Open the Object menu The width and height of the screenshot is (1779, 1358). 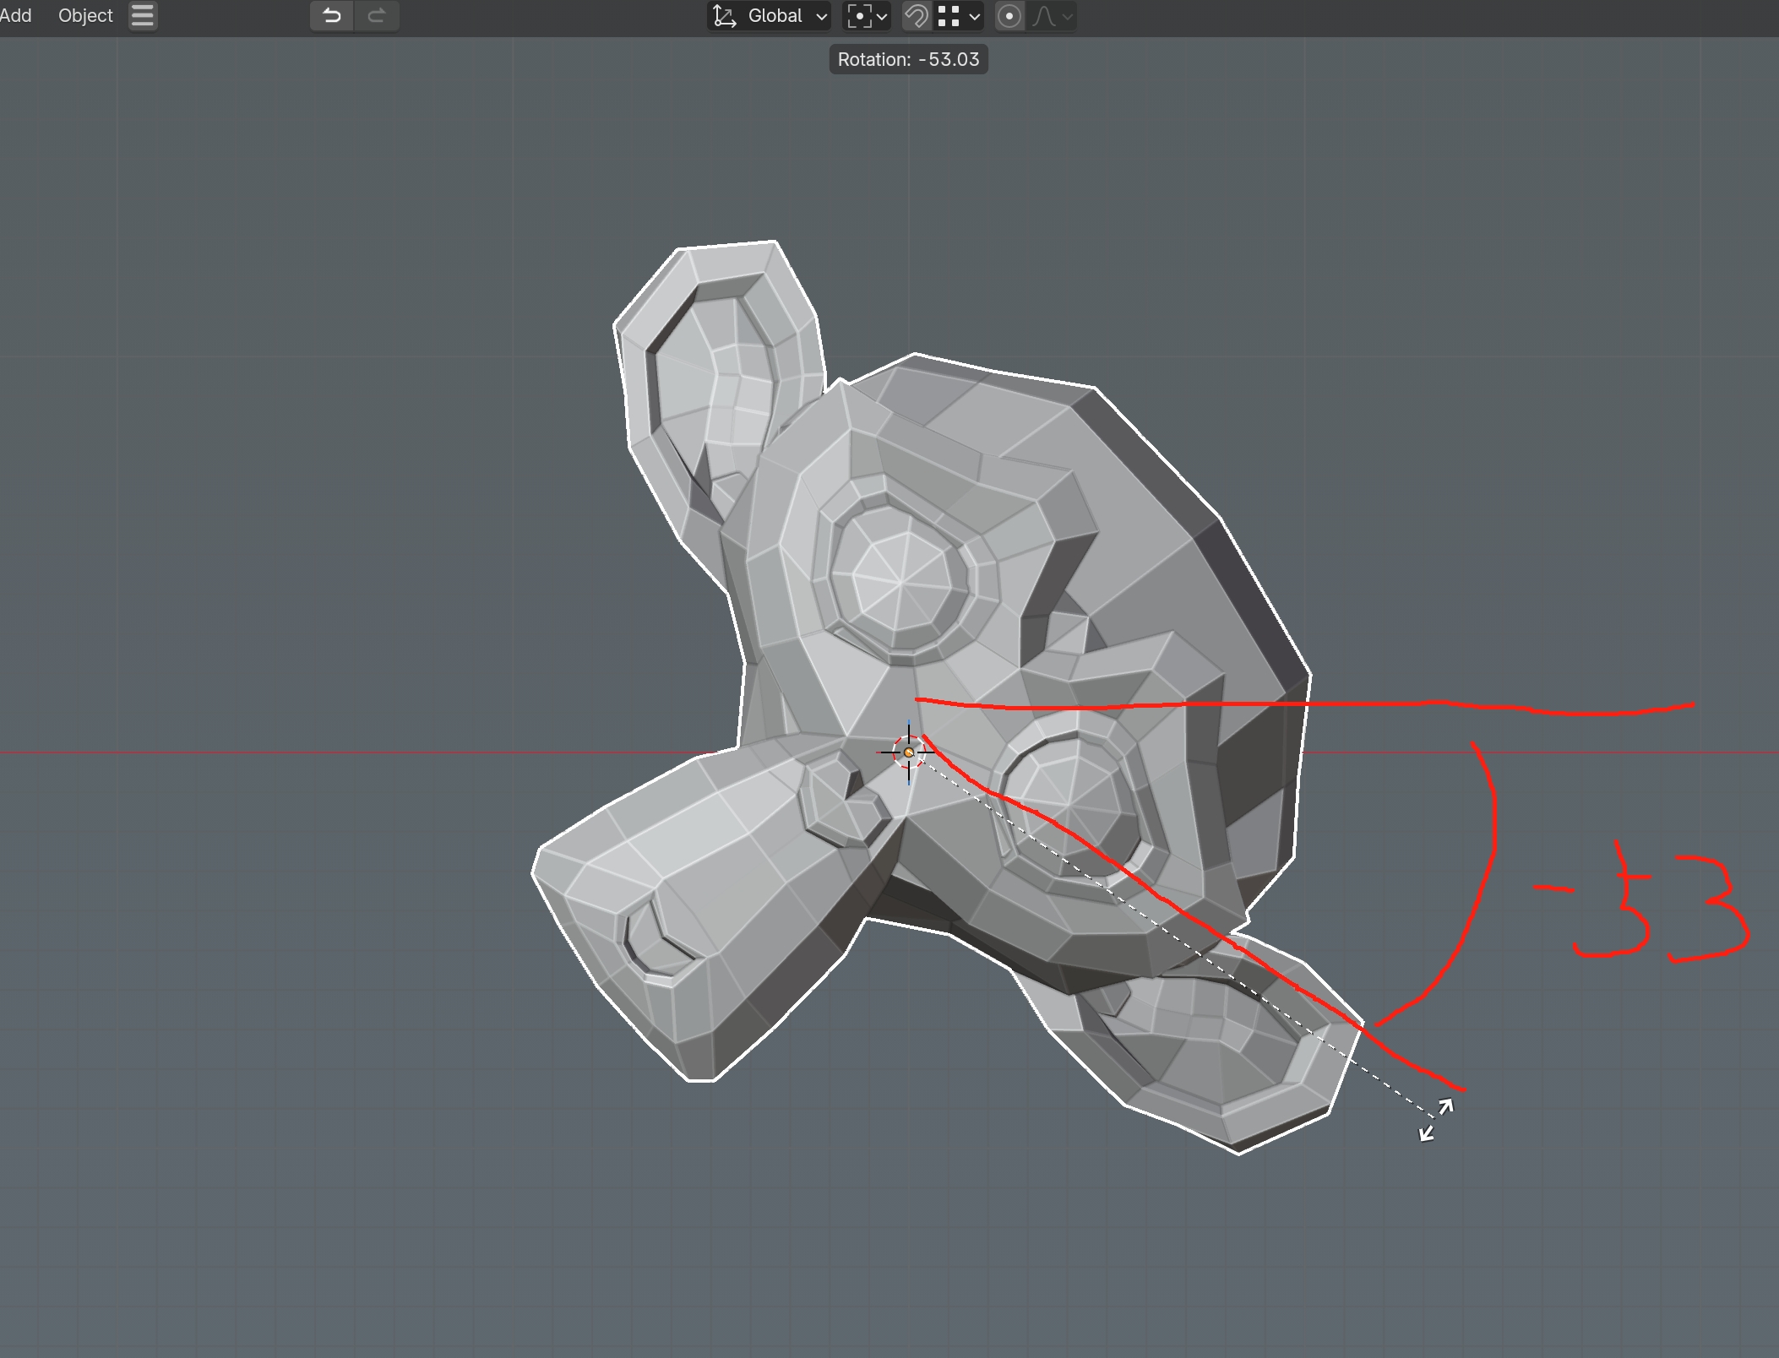tap(85, 15)
